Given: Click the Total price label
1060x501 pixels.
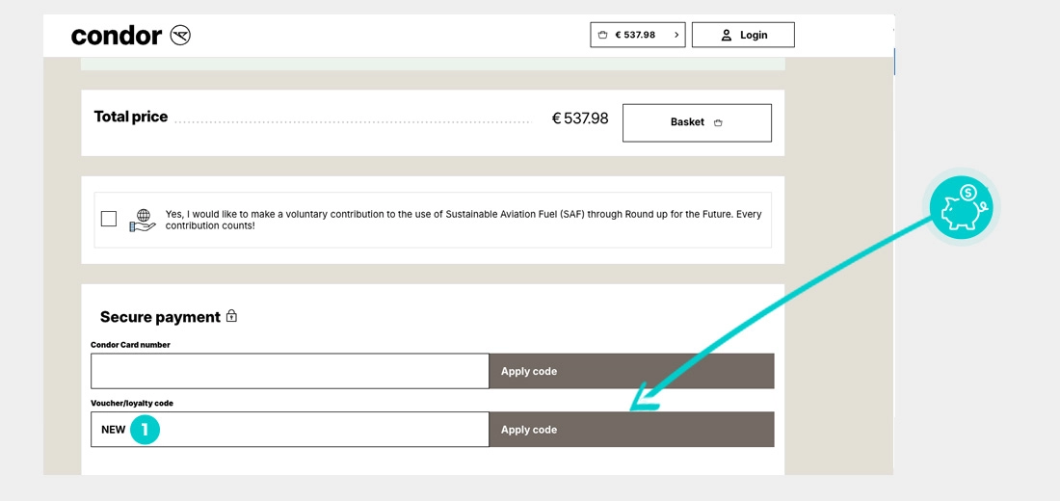Looking at the screenshot, I should pos(130,117).
